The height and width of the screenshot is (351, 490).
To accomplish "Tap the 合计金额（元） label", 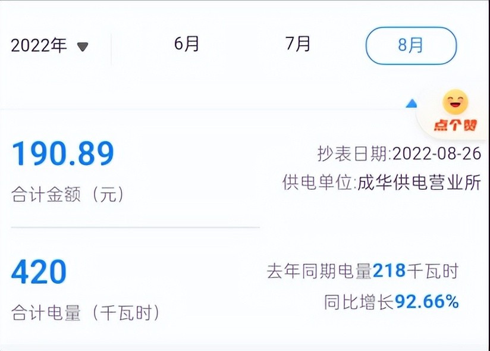I will (x=68, y=195).
